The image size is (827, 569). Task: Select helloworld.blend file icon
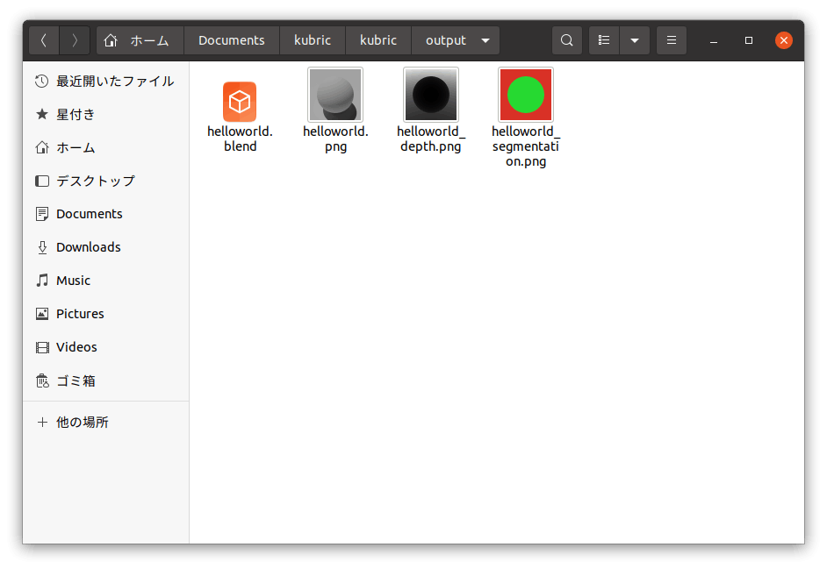[240, 102]
